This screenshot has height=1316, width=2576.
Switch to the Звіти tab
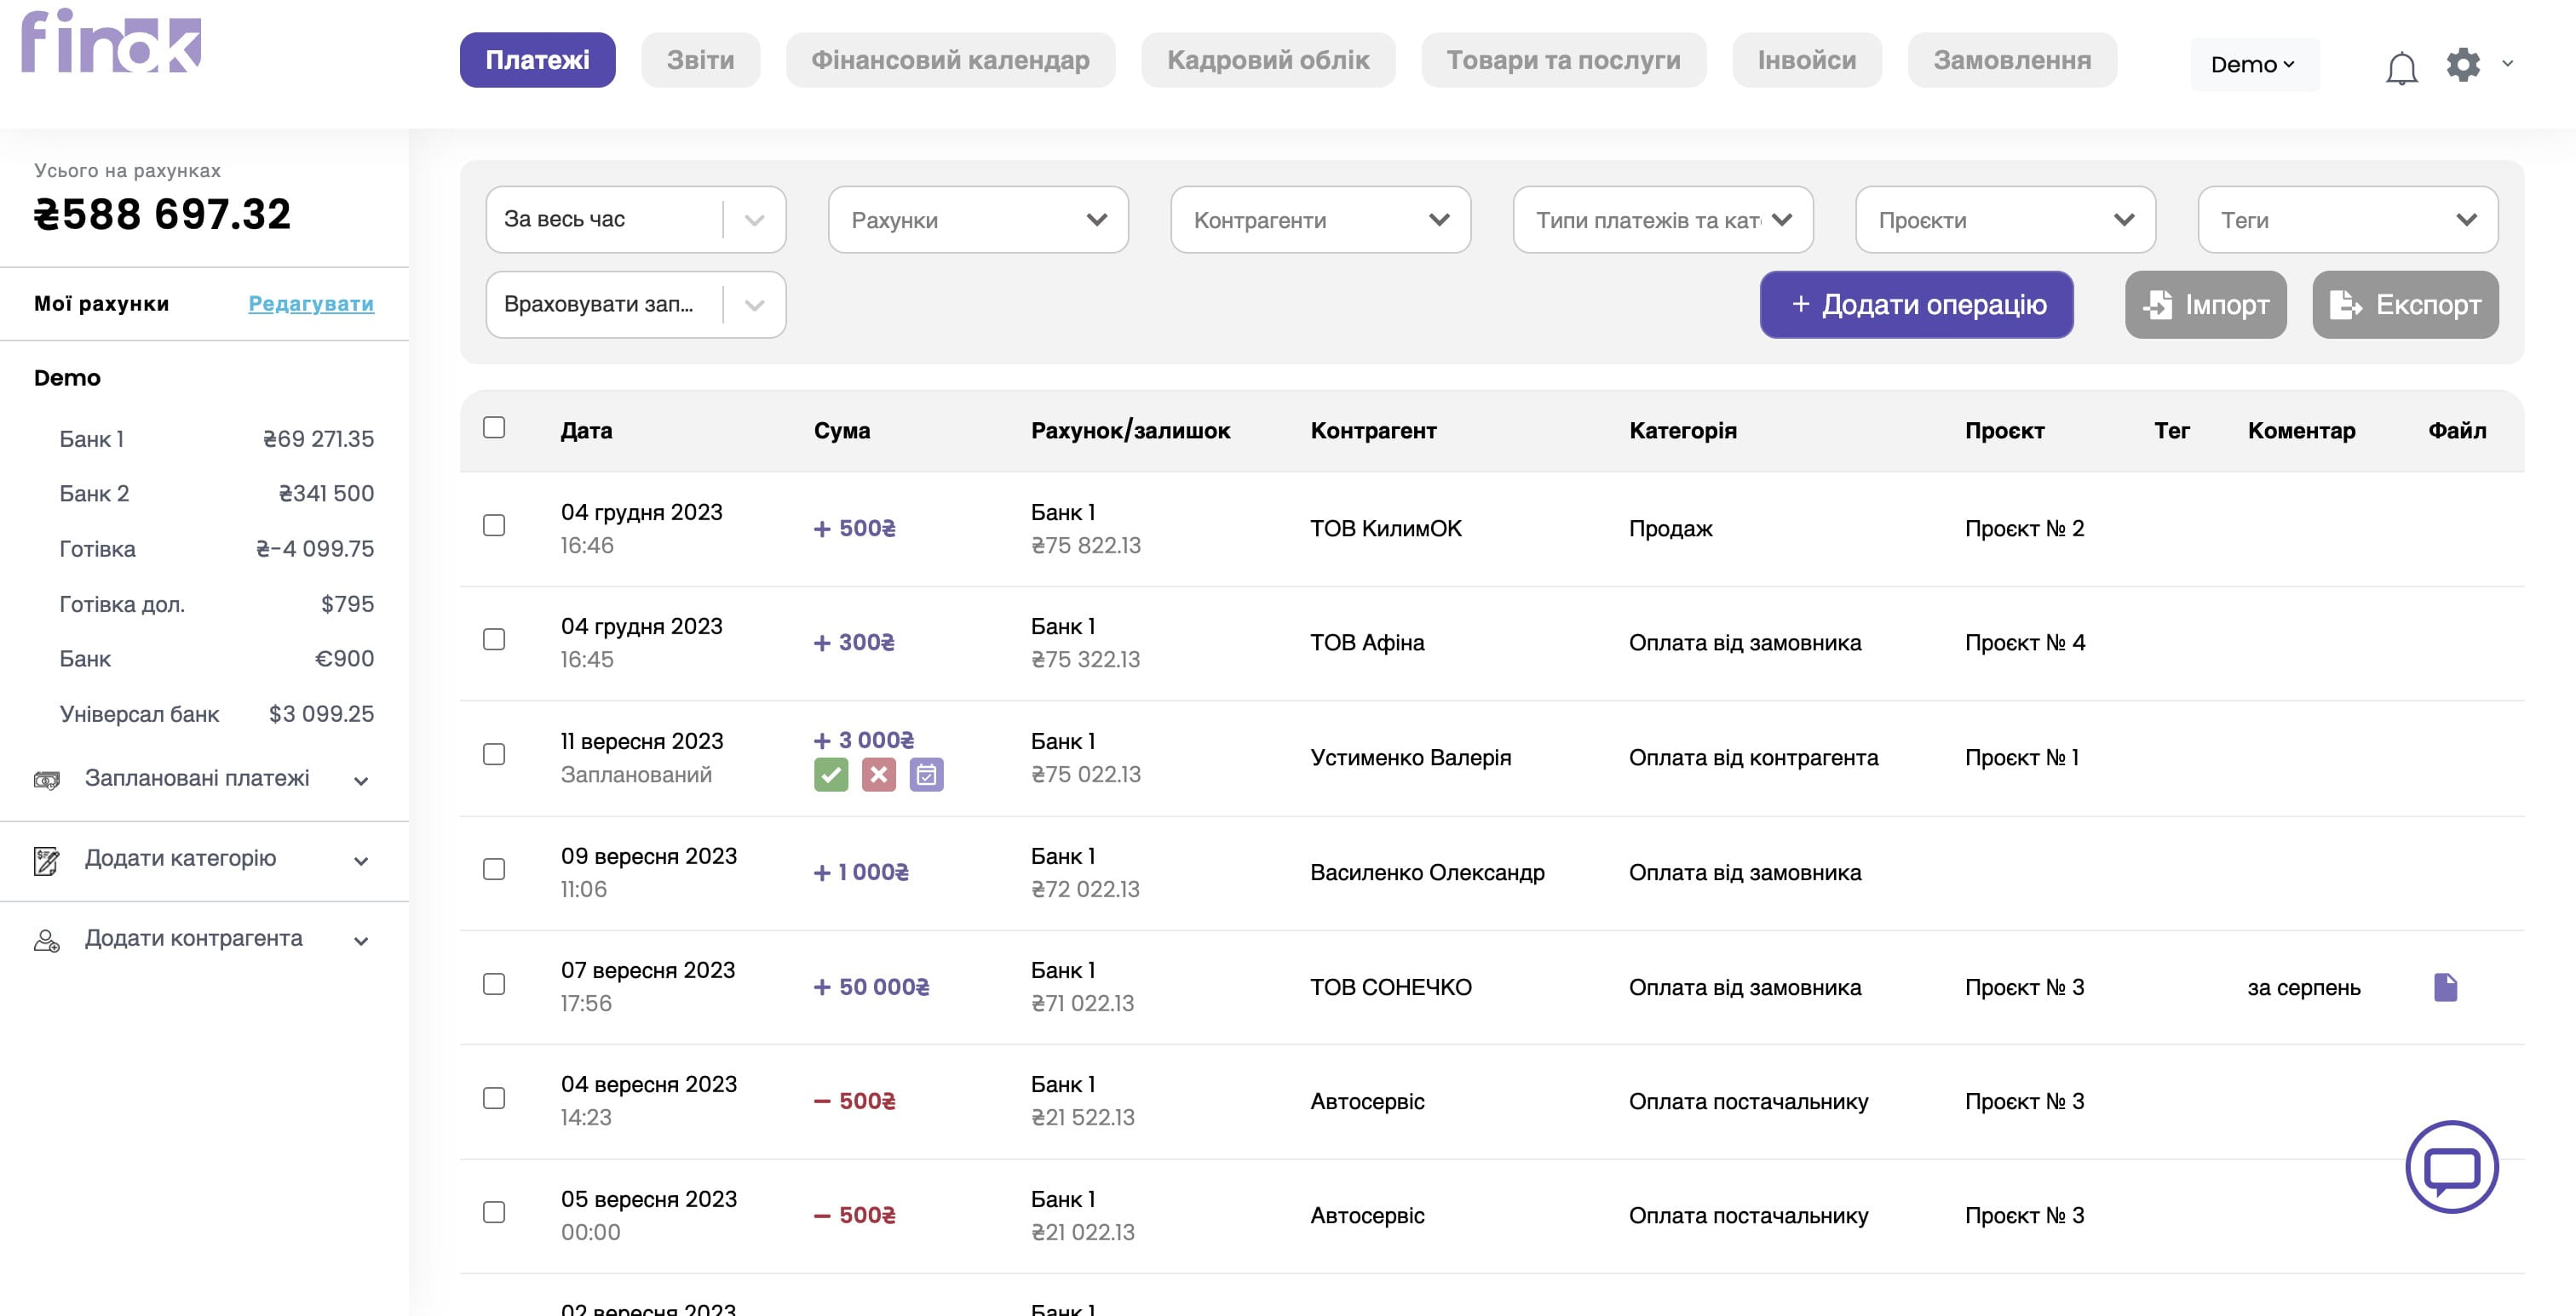700,60
